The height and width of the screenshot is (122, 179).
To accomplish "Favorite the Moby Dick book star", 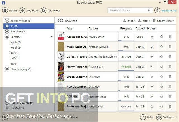I will (x=161, y=47).
